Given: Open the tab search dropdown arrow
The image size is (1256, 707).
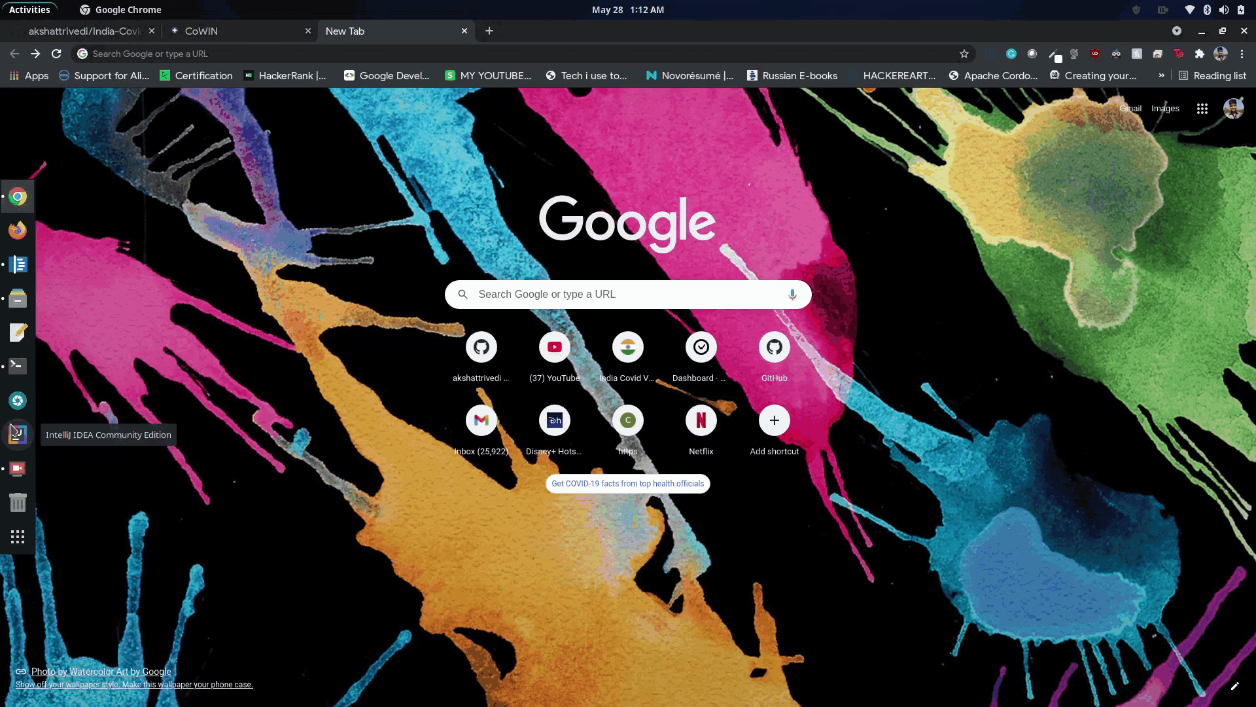Looking at the screenshot, I should [x=1176, y=31].
